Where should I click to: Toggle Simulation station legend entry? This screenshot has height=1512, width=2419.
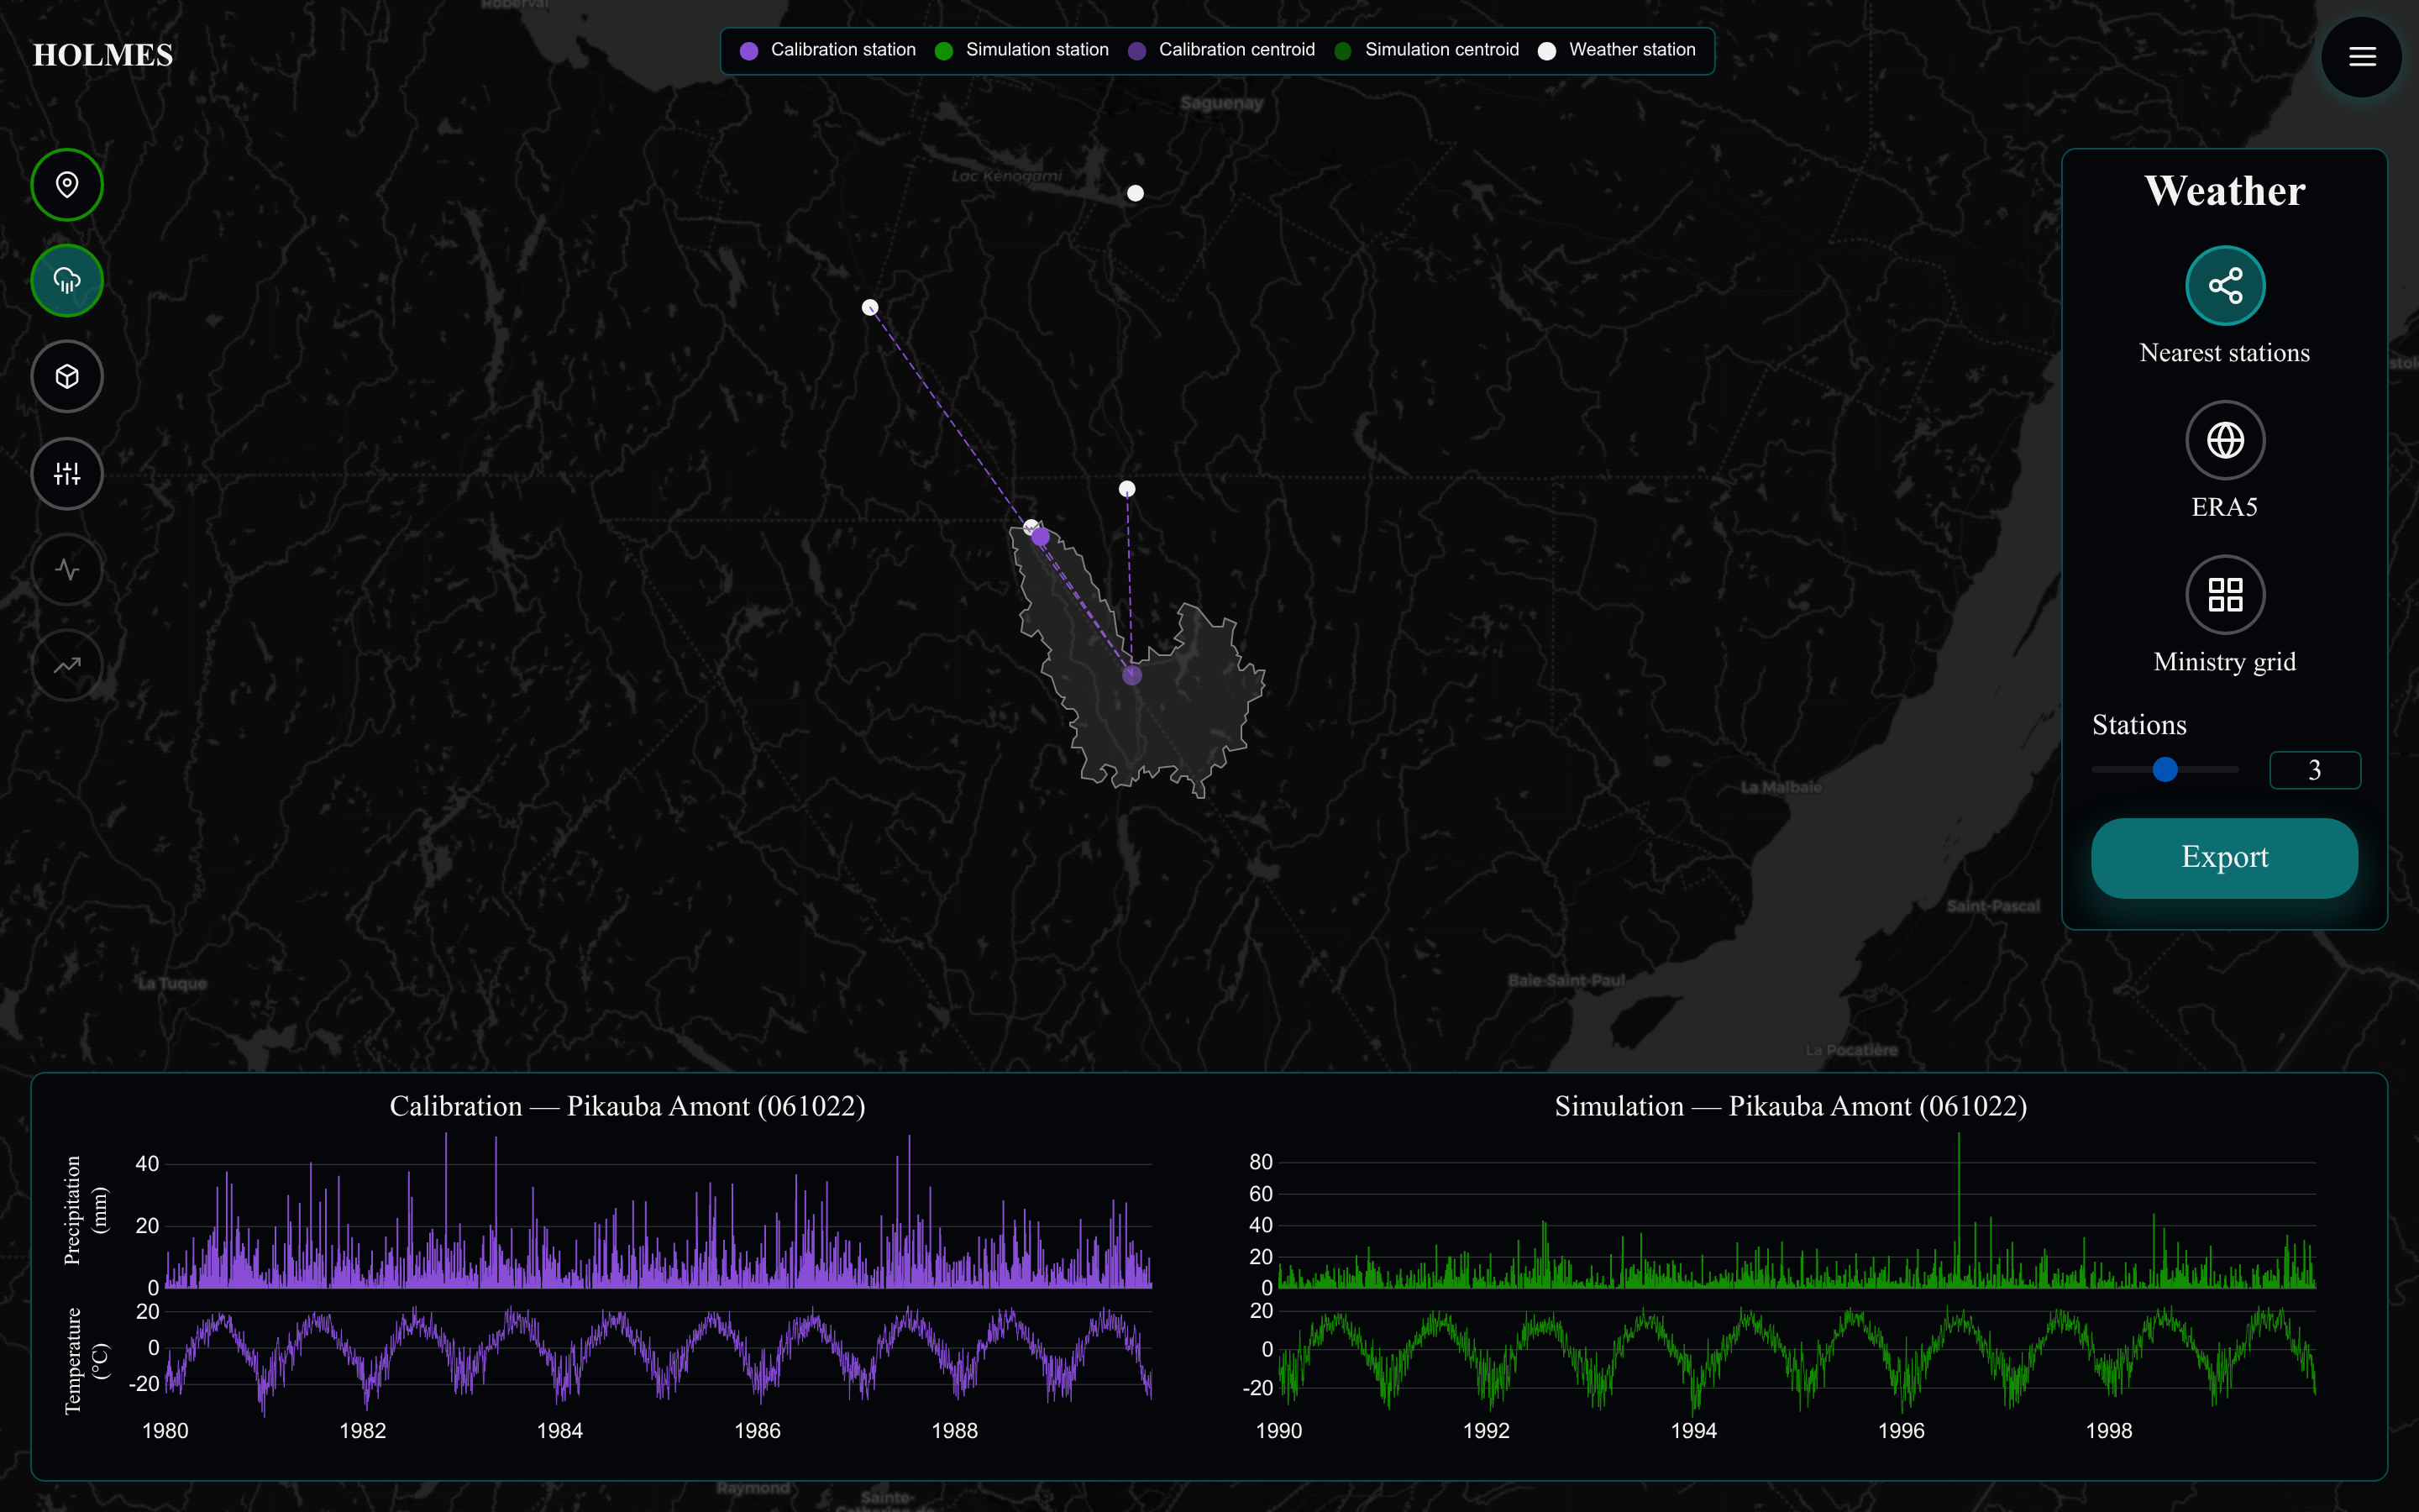point(1021,50)
